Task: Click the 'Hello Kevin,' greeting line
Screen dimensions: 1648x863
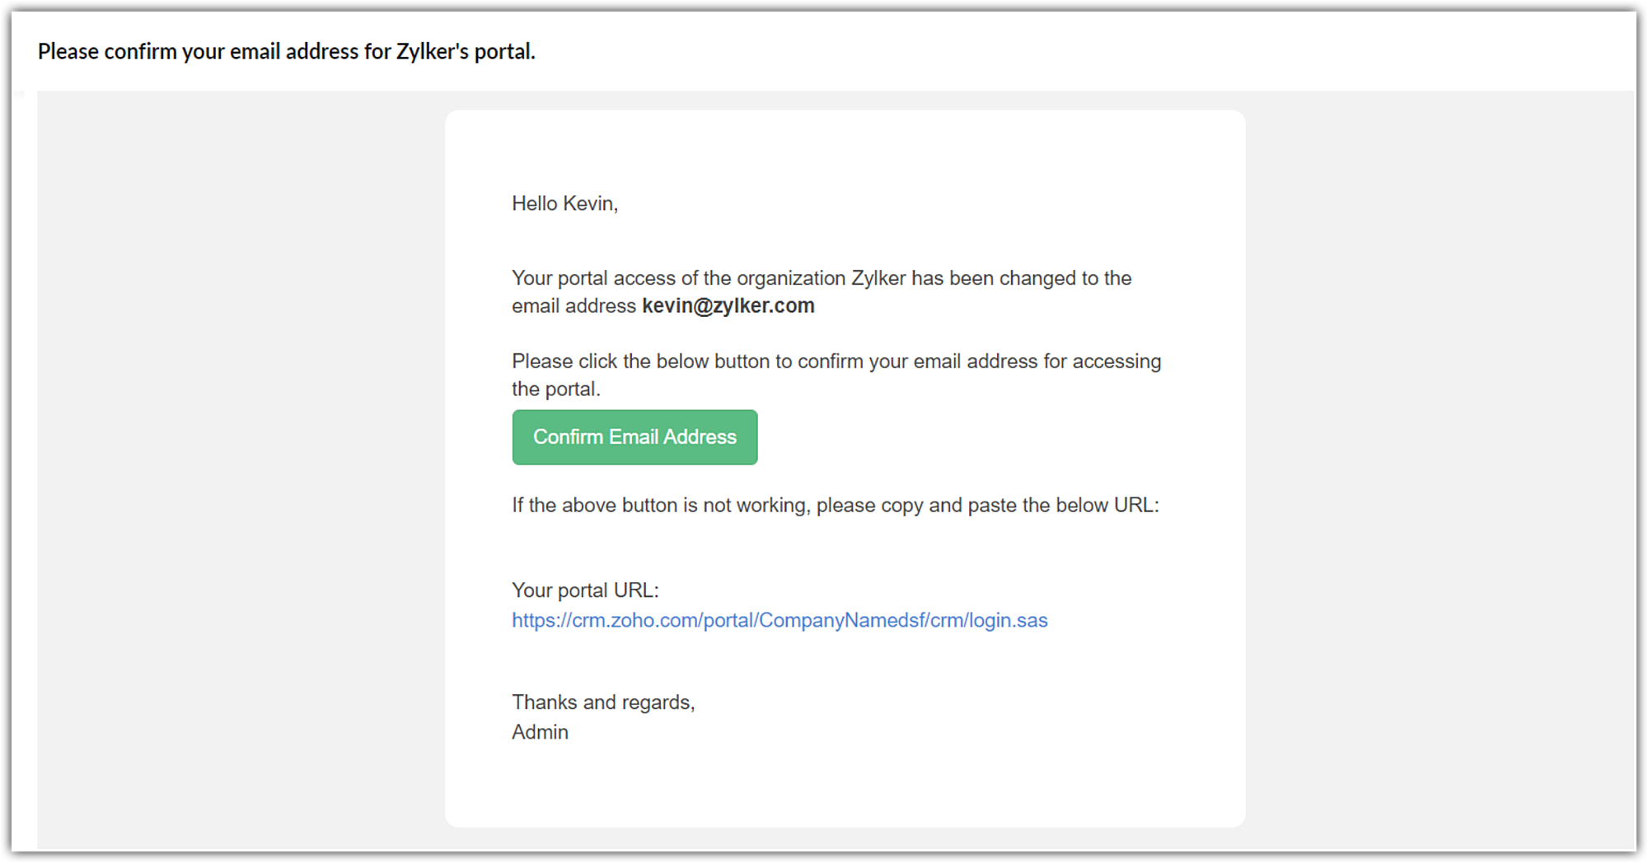Action: [564, 203]
